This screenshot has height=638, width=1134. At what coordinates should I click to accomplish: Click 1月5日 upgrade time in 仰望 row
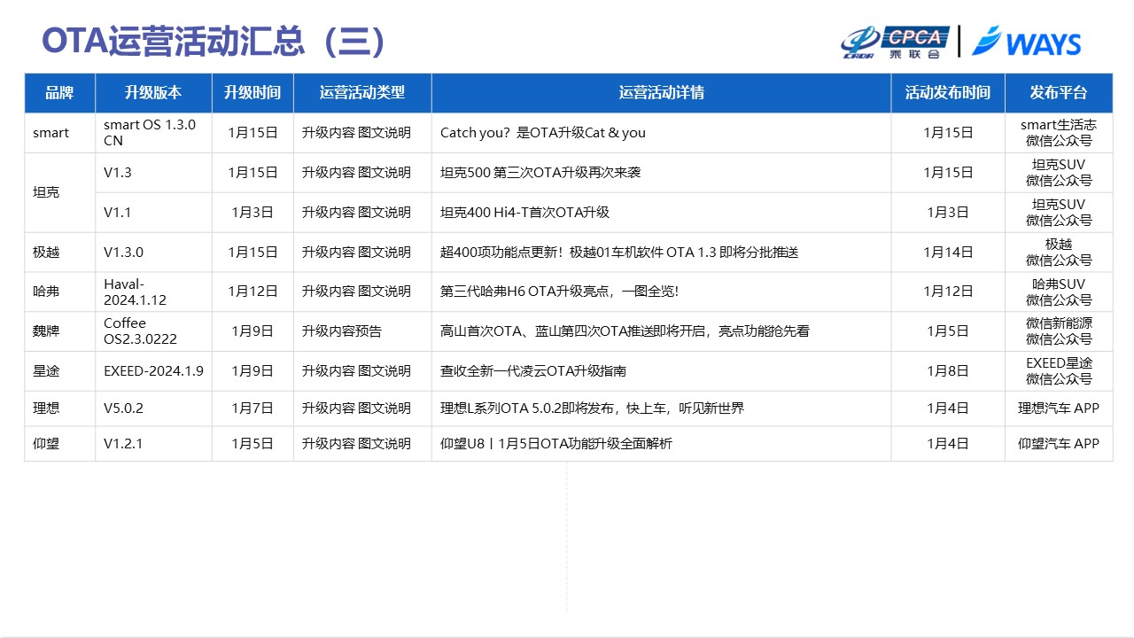pos(252,444)
